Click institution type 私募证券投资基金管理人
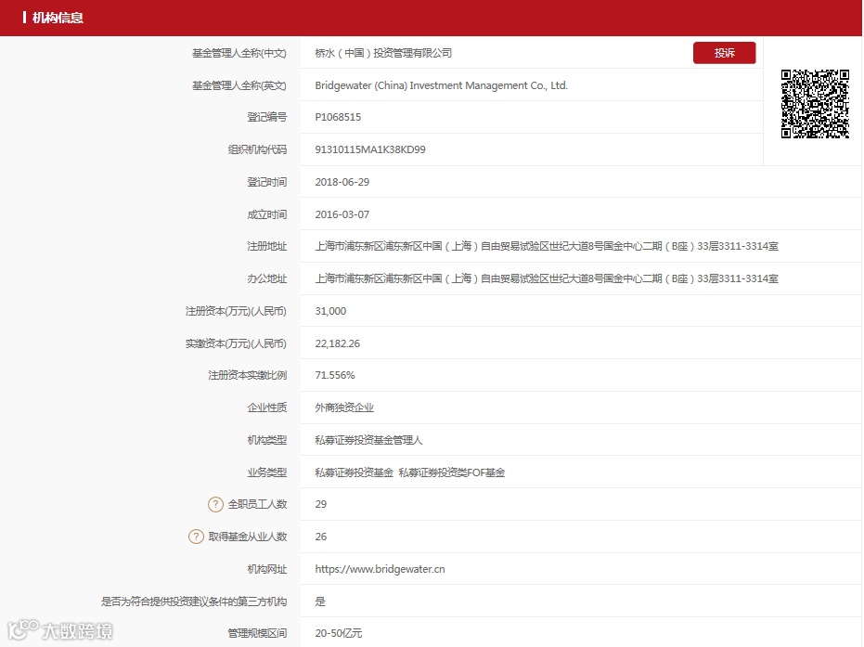 (x=368, y=440)
